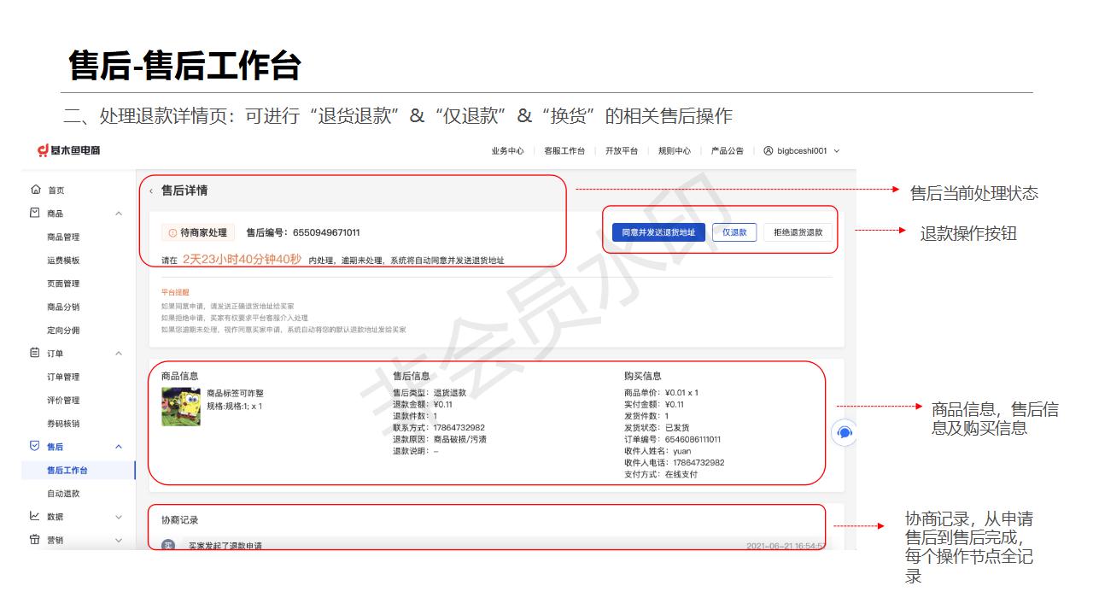Collapse the 订单 sidebar section

click(x=119, y=354)
